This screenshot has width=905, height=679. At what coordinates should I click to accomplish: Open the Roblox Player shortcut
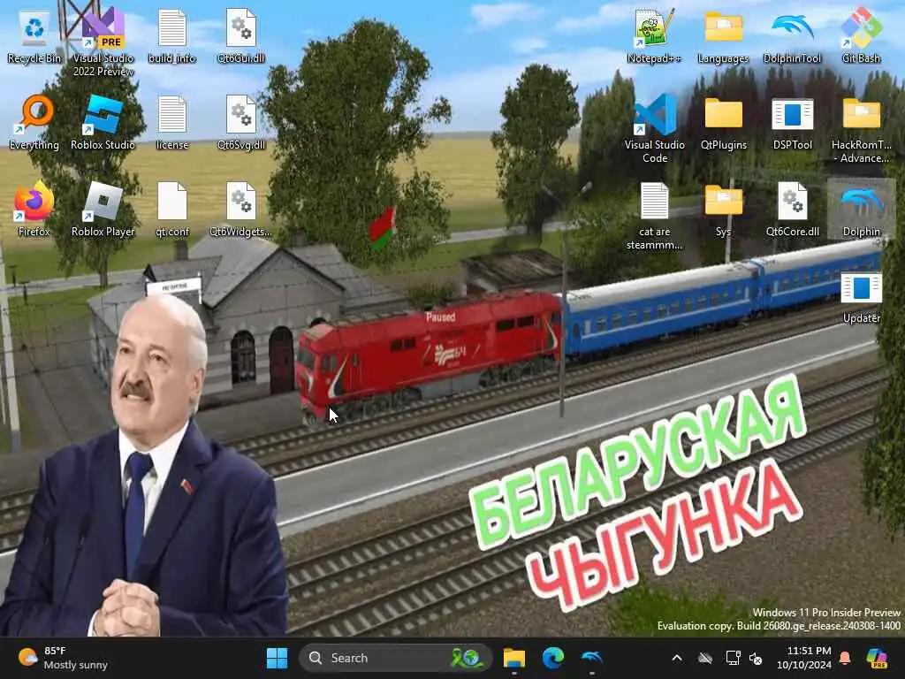pos(103,210)
